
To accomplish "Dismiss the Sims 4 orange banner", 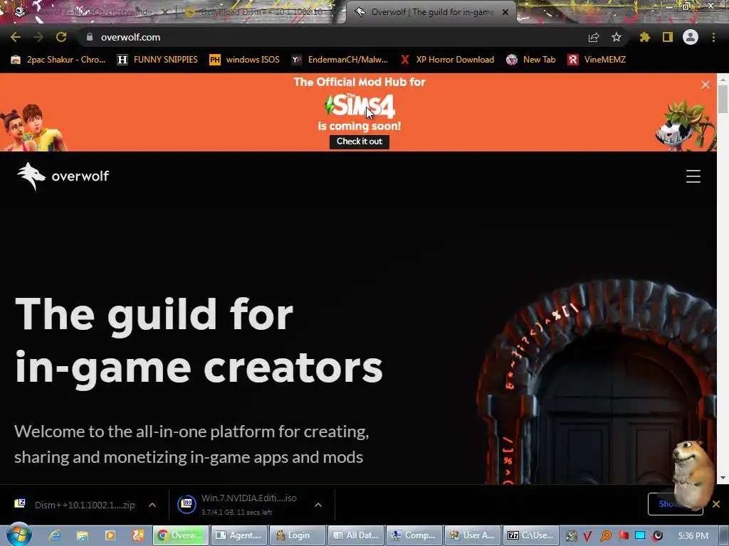I will point(706,85).
